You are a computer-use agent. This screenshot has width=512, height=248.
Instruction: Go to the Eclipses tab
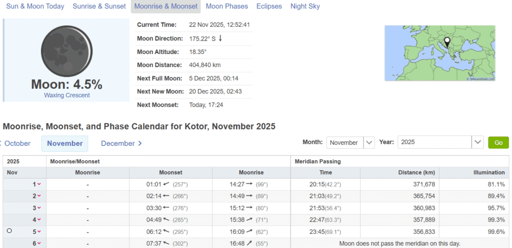[x=269, y=6]
